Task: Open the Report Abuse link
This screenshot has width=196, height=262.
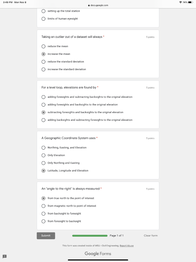Action: click(127, 246)
